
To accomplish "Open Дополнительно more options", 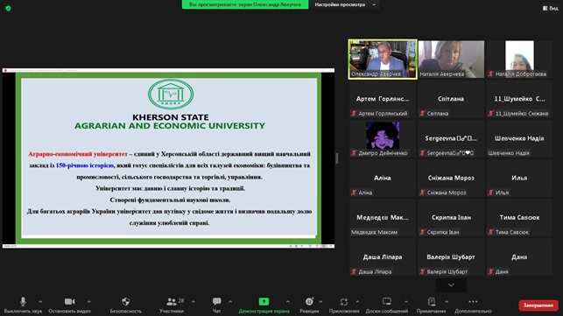I will pyautogui.click(x=473, y=305).
